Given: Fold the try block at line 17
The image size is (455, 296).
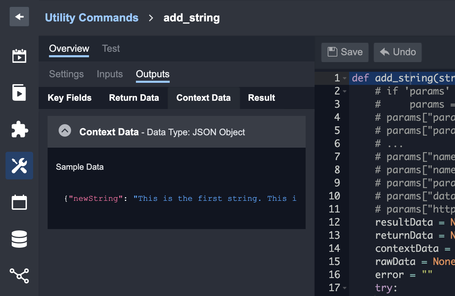Looking at the screenshot, I should pyautogui.click(x=345, y=288).
